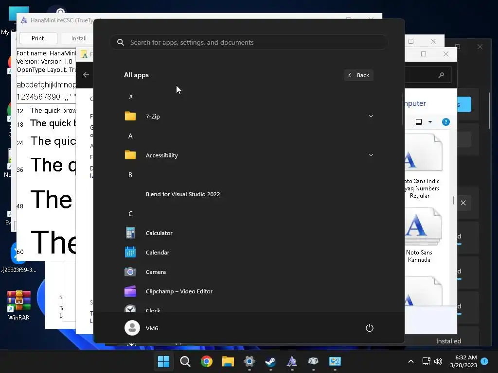
Task: Open the Accessibility folder icon
Action: point(130,155)
